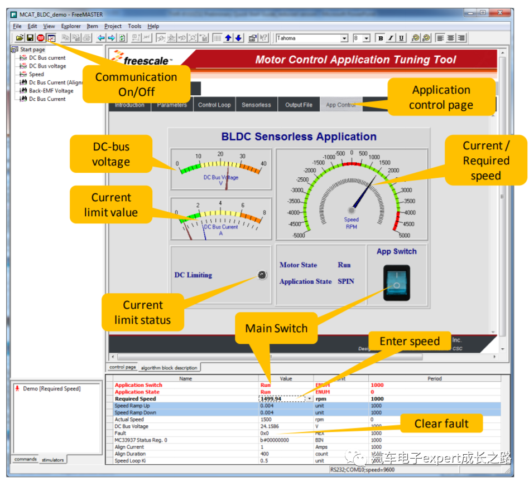This screenshot has width=529, height=482.
Task: Switch to the Sensorless tab
Action: point(256,105)
